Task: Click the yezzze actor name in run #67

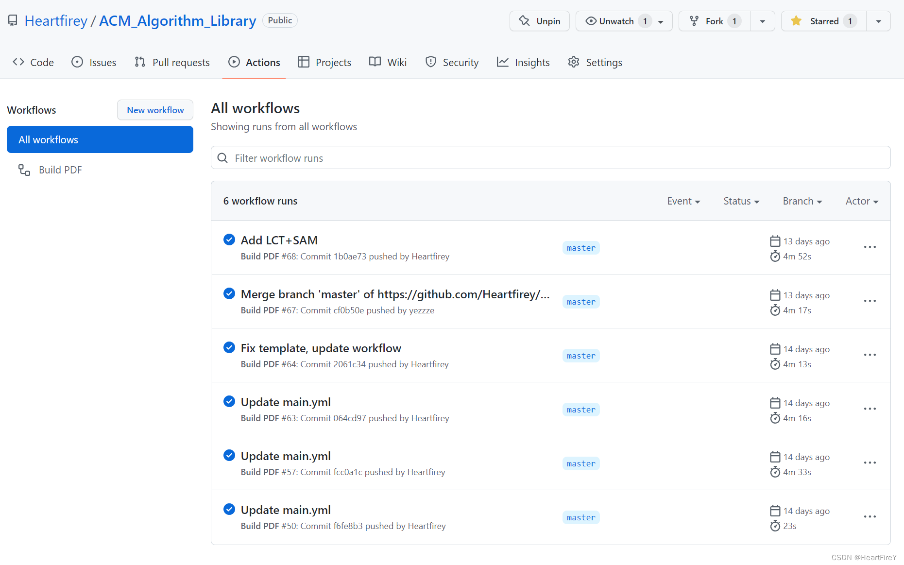Action: point(422,310)
